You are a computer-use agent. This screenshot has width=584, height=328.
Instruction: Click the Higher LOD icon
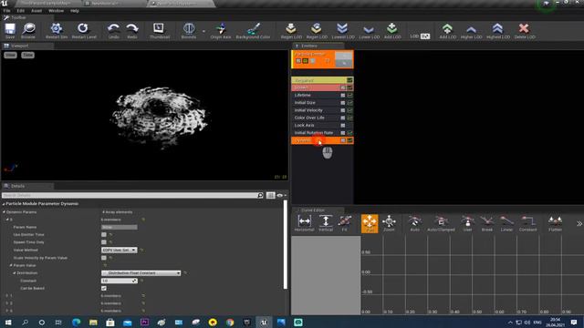coord(471,30)
